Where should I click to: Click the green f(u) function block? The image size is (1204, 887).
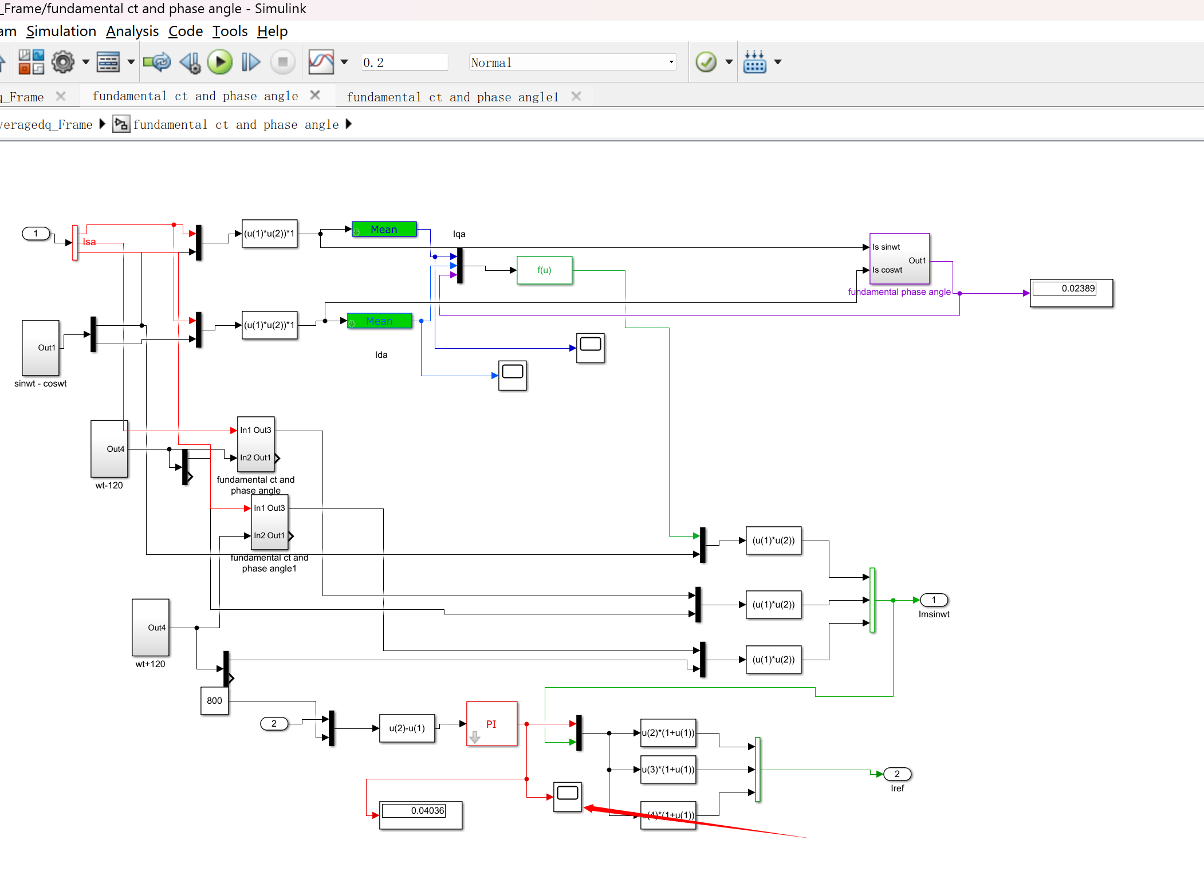click(544, 270)
